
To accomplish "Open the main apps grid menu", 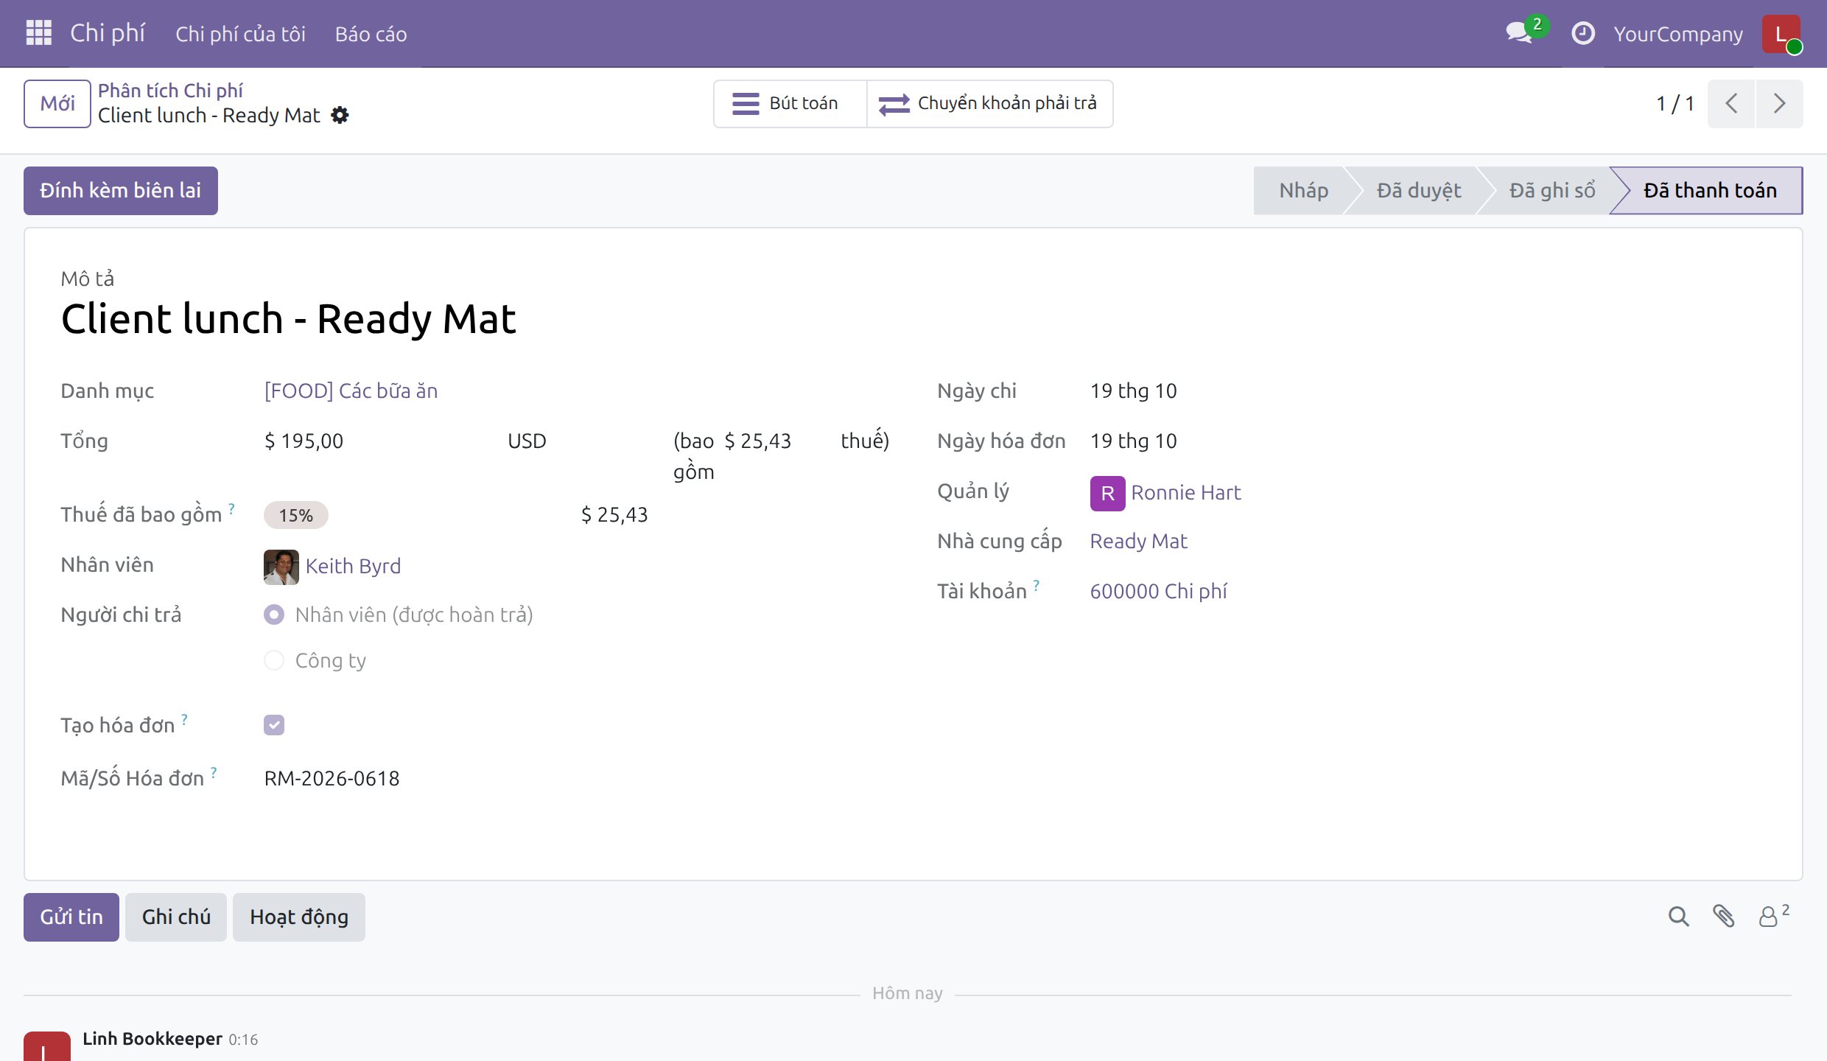I will pyautogui.click(x=38, y=33).
